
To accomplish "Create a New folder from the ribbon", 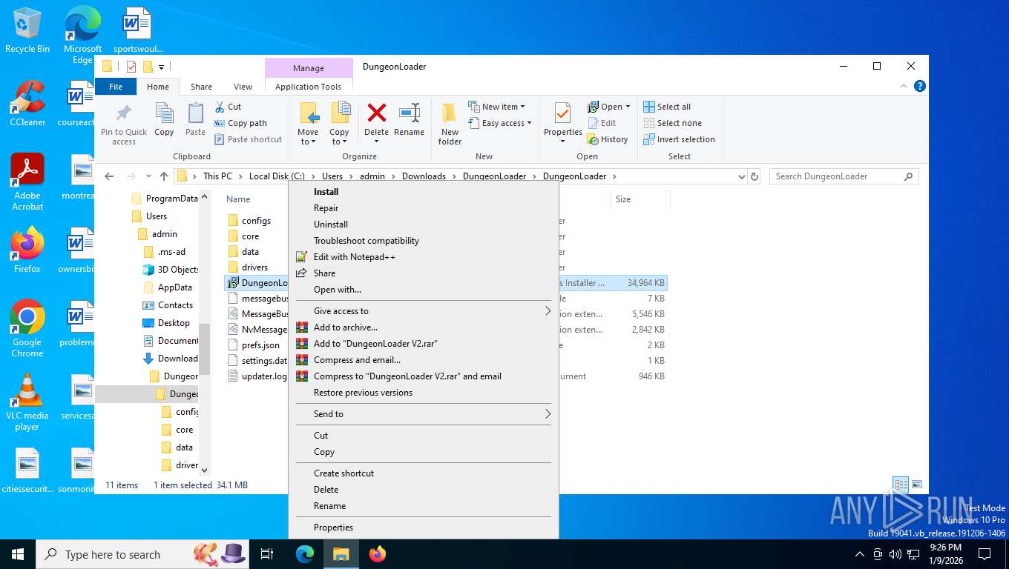I will (450, 123).
